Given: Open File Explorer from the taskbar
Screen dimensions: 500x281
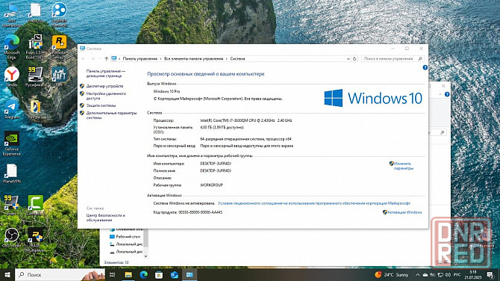Looking at the screenshot, I should tap(128, 274).
